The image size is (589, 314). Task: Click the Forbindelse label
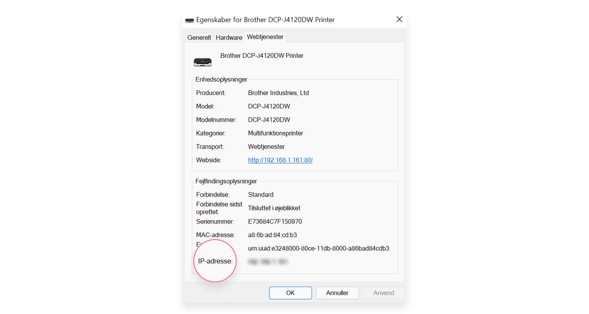(213, 195)
